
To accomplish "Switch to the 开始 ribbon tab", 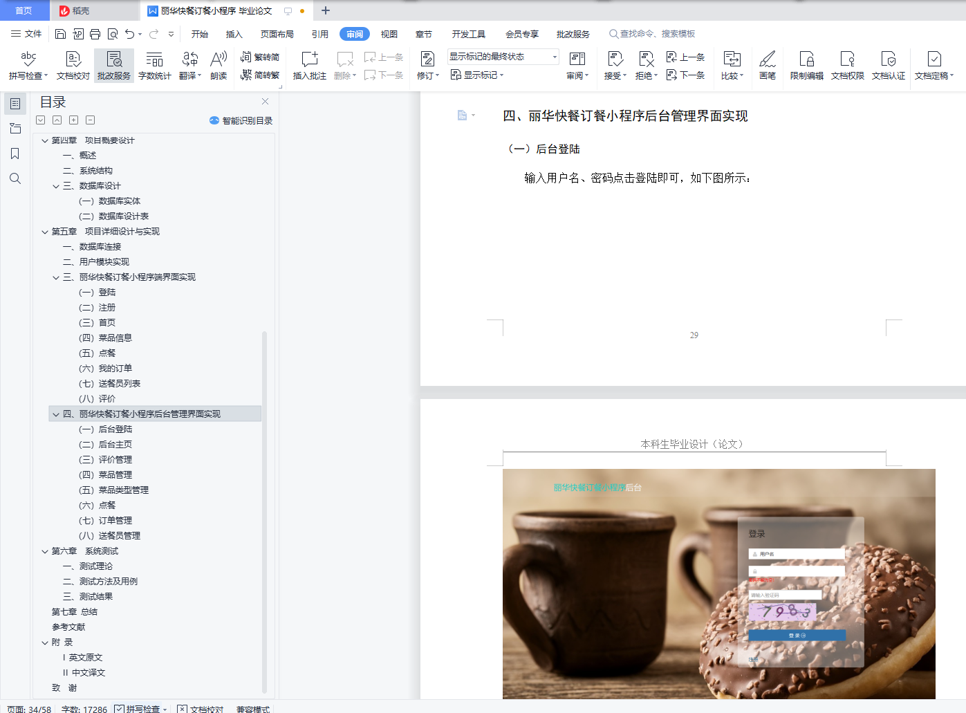I will point(200,34).
